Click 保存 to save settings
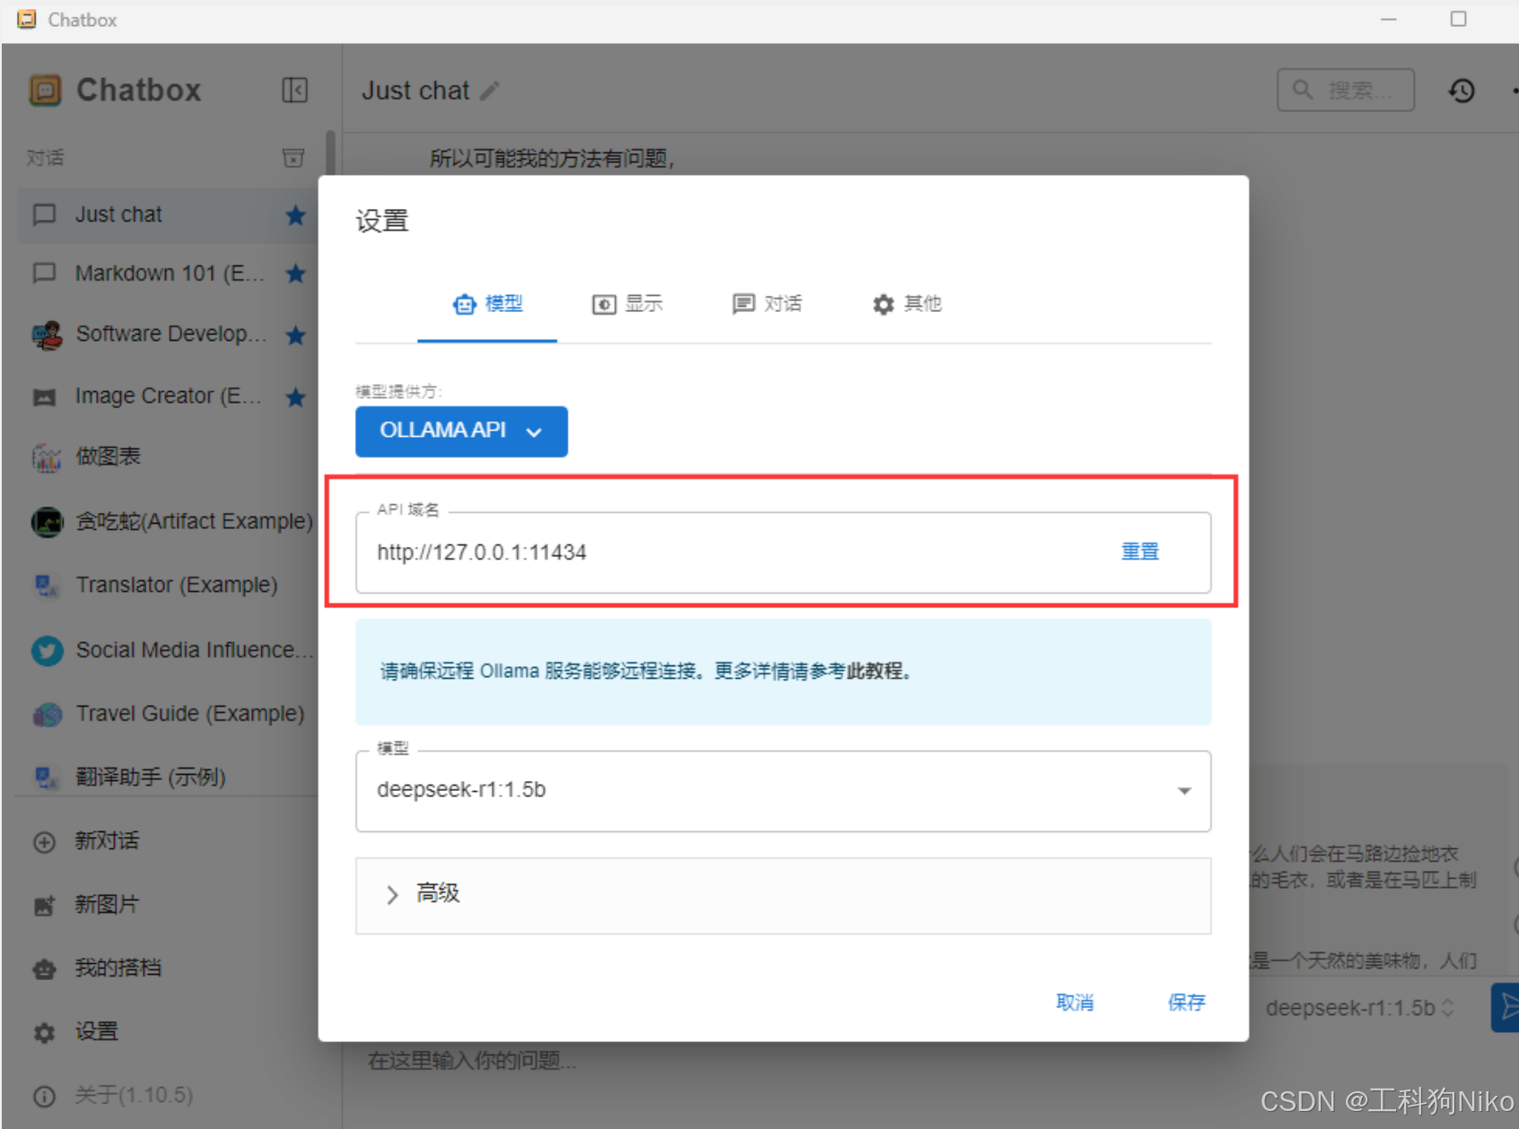1519x1129 pixels. tap(1186, 1003)
